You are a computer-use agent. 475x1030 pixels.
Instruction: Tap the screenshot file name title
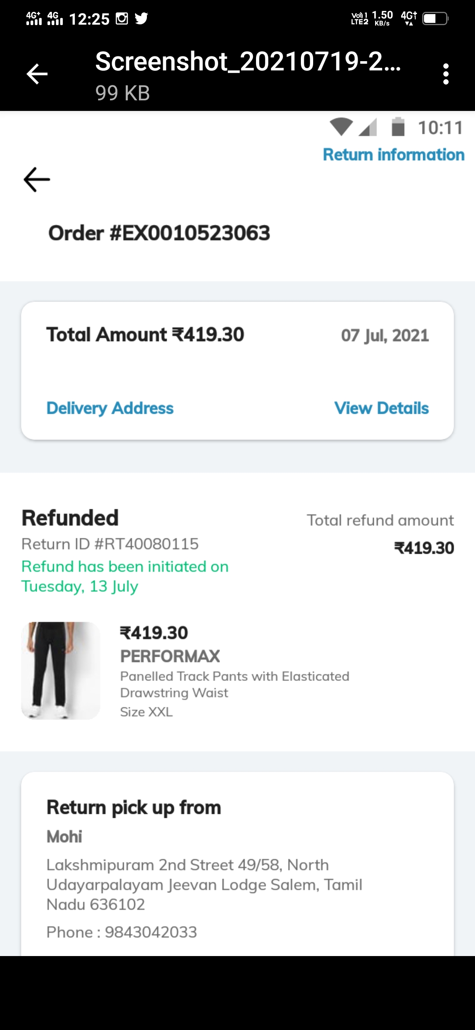pos(248,62)
